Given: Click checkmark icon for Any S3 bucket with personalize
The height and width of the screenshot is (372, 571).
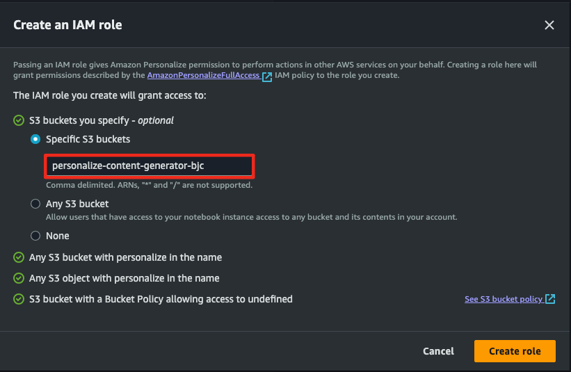Looking at the screenshot, I should click(19, 258).
